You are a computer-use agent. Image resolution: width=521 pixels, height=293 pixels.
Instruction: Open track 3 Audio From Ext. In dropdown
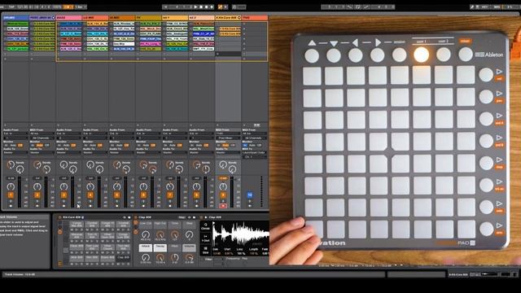click(68, 133)
